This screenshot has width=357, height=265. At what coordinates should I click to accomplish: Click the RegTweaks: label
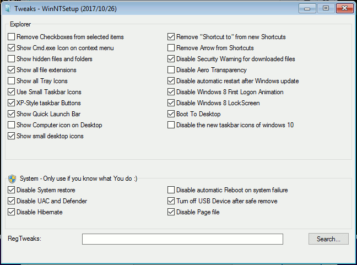point(25,239)
